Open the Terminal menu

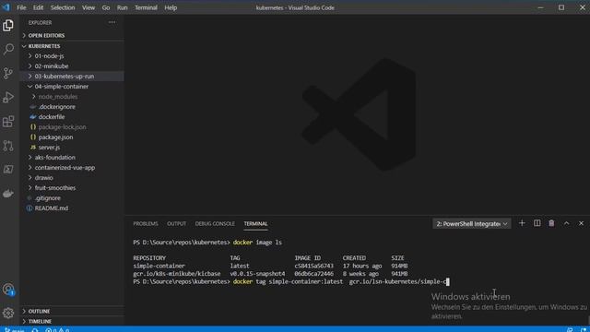pos(146,7)
